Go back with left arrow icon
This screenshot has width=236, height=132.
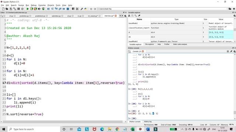[91, 9]
